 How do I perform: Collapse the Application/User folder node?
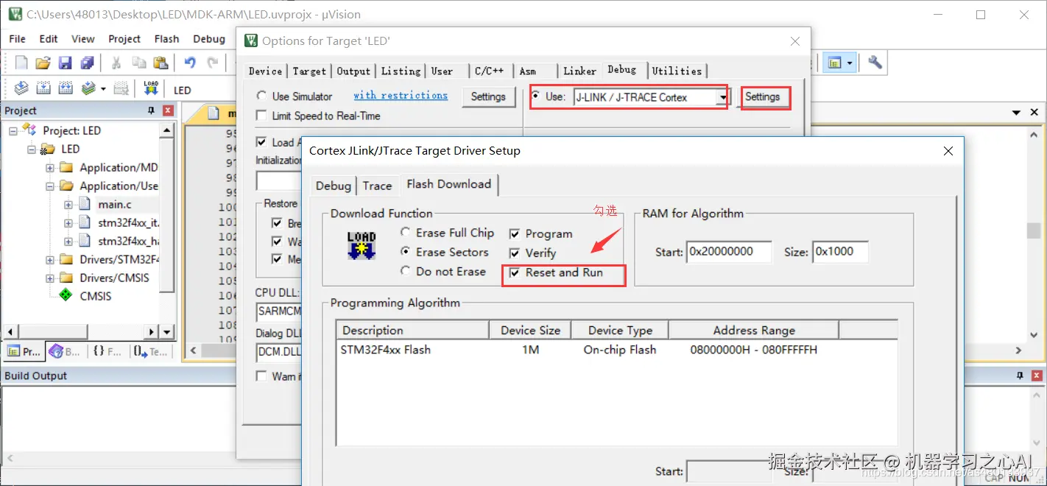pyautogui.click(x=50, y=186)
